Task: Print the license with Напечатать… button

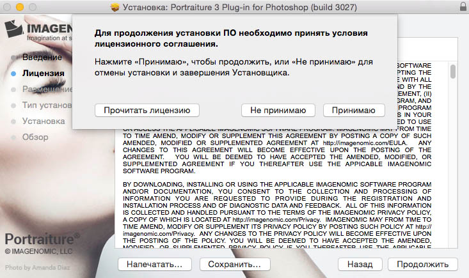Action: (155, 265)
